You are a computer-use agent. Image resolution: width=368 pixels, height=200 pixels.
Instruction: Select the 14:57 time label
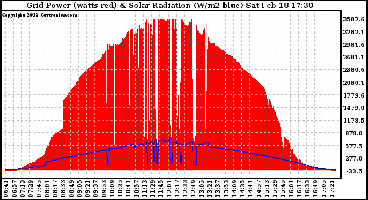[258, 188]
